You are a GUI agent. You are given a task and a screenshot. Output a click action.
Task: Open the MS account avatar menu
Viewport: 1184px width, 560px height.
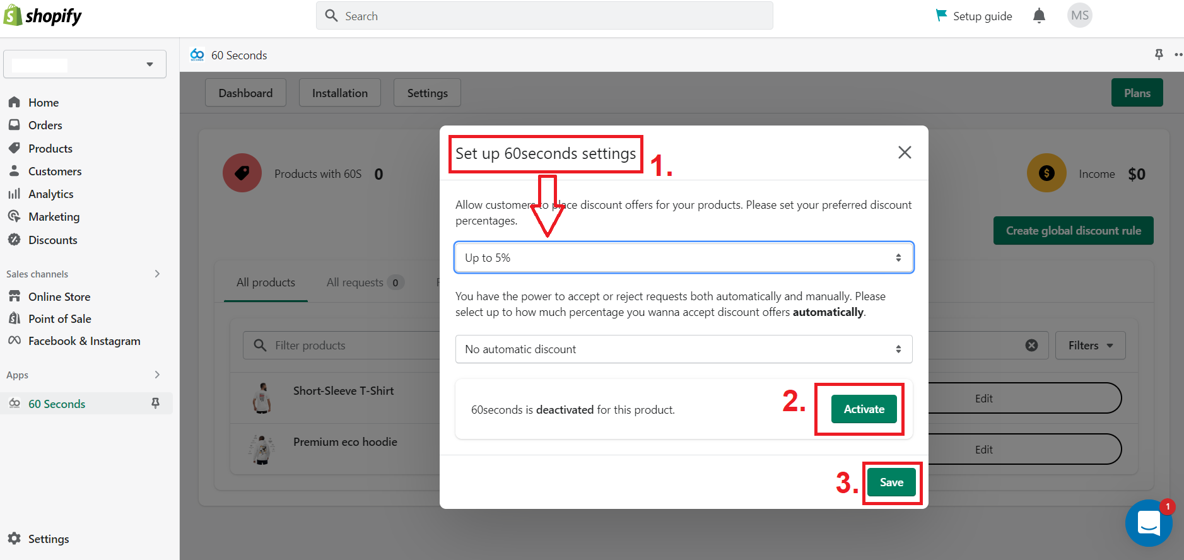(1079, 16)
